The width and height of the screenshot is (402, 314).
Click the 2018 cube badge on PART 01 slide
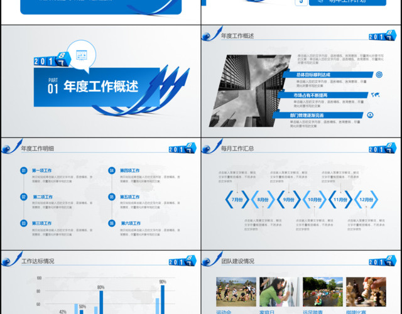click(52, 60)
